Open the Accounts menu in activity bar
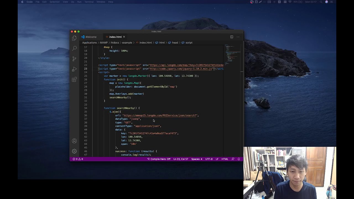Image resolution: width=354 pixels, height=199 pixels. 74,141
